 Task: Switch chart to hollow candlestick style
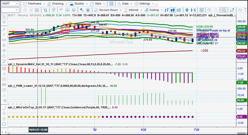[179, 10]
